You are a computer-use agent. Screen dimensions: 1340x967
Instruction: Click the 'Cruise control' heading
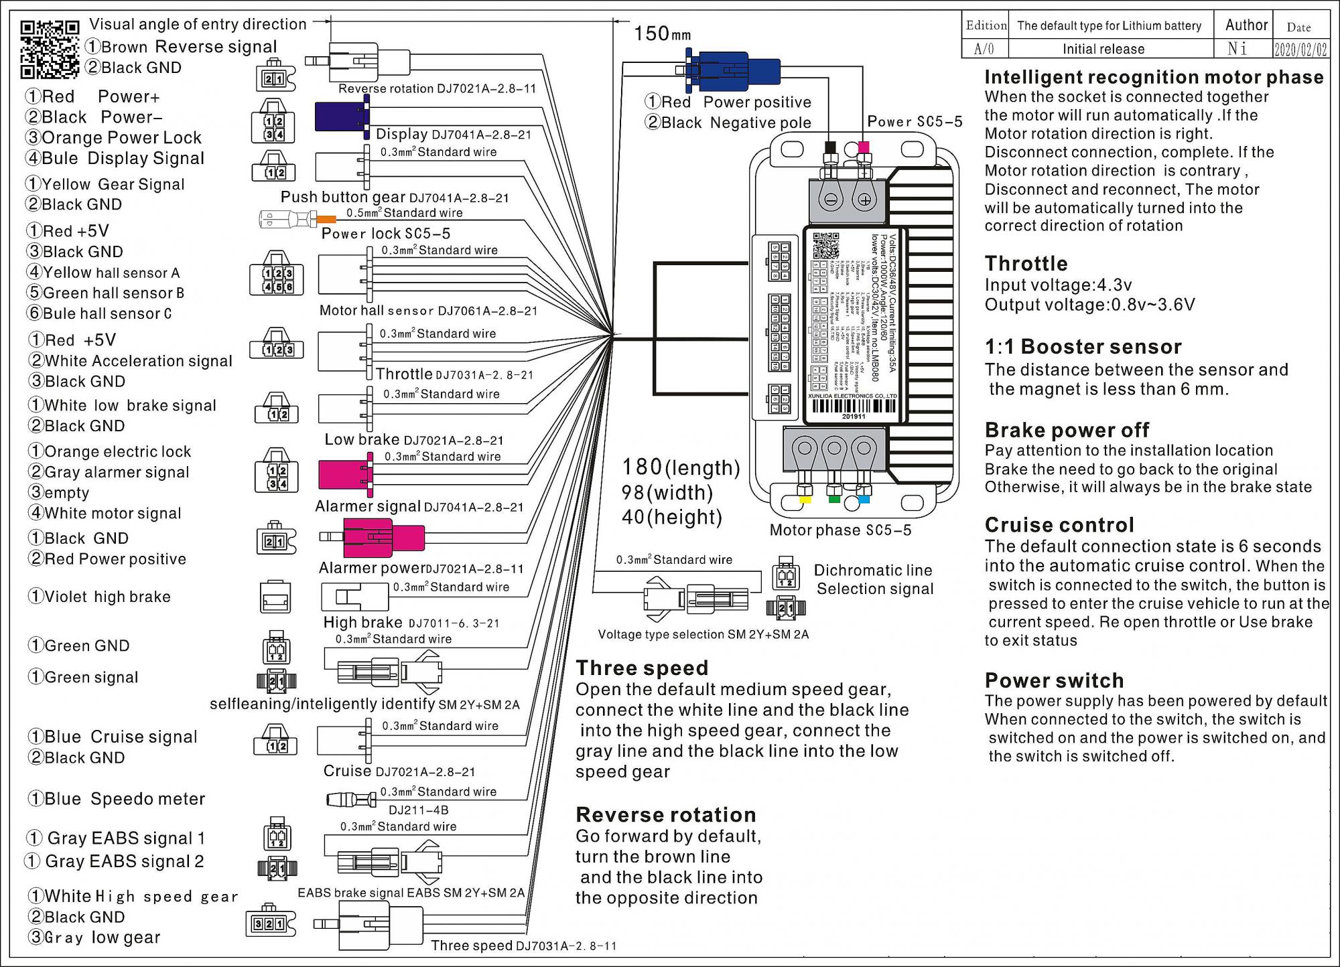pos(1059,525)
